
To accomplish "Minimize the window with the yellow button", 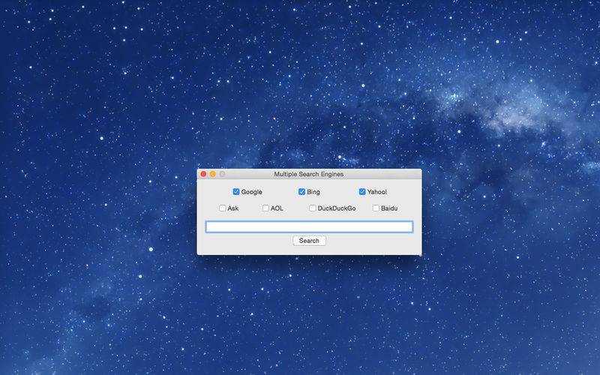I will 213,174.
